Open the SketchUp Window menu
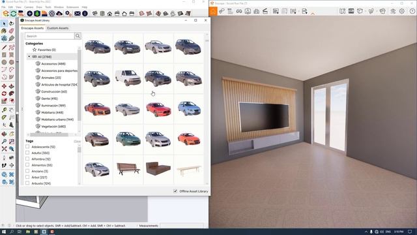Screen dimensions: 417x235 pos(59,7)
